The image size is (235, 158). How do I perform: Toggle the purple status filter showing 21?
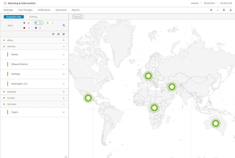pyautogui.click(x=38, y=28)
